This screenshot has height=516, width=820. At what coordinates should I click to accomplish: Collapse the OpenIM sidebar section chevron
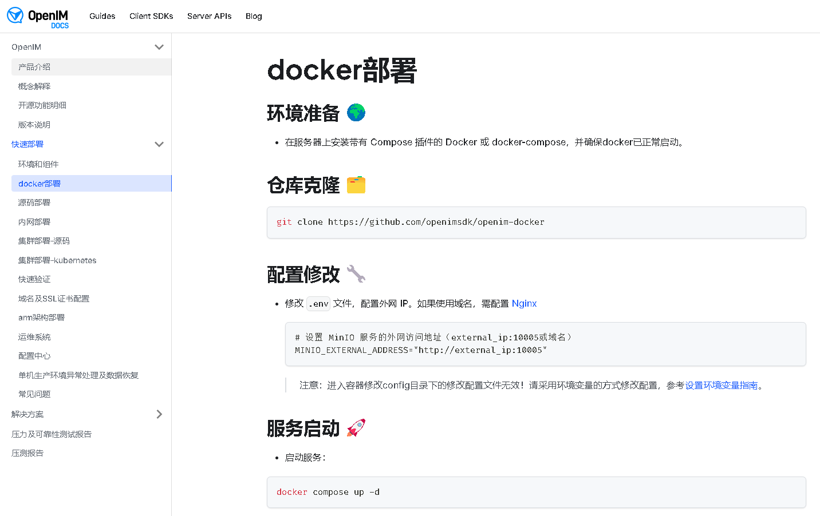pyautogui.click(x=159, y=47)
